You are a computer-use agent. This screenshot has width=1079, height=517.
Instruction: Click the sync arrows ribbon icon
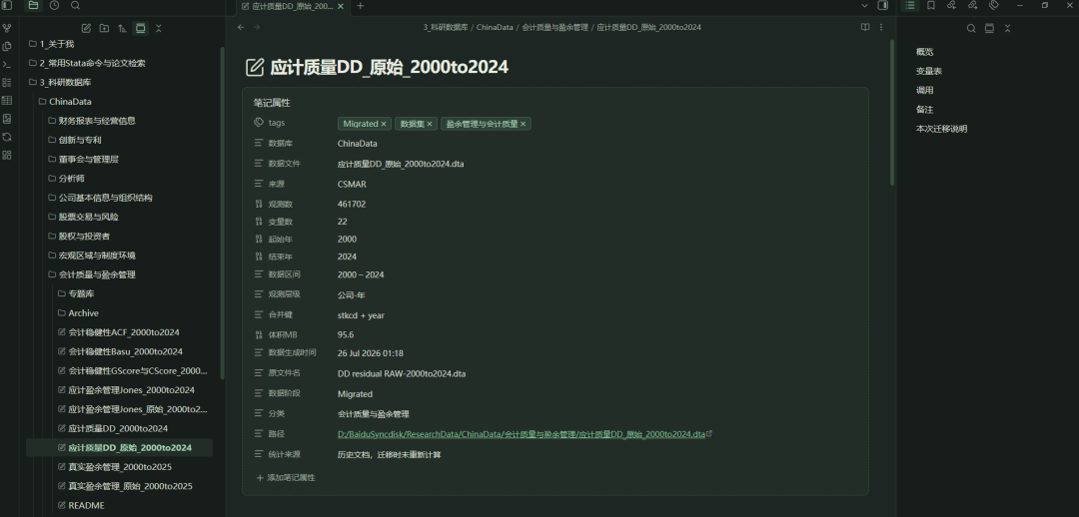[7, 137]
